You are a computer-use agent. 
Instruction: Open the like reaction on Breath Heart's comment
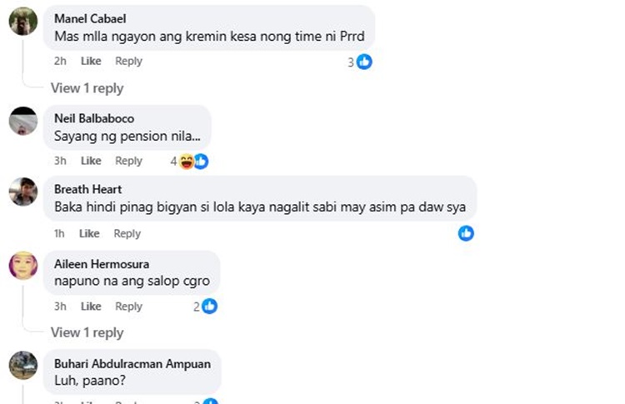[466, 233]
